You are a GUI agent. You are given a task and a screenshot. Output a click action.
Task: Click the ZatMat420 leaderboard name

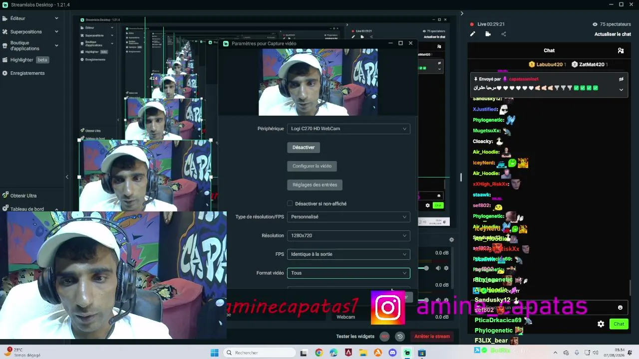(x=593, y=64)
